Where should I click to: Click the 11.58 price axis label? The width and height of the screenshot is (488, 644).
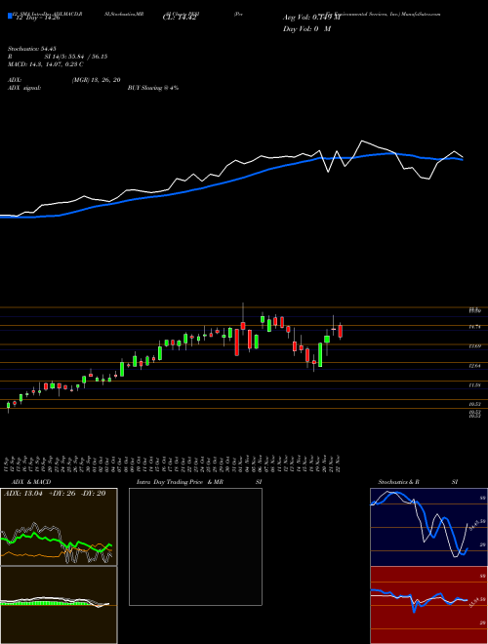click(474, 385)
